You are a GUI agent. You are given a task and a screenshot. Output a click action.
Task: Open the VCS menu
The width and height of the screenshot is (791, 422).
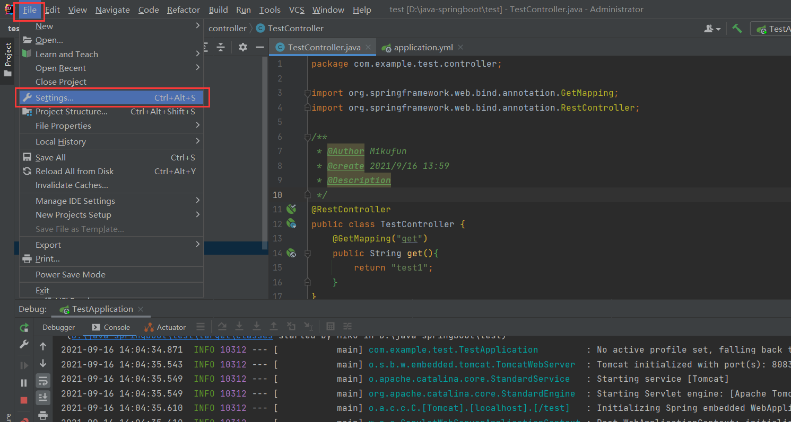[297, 10]
